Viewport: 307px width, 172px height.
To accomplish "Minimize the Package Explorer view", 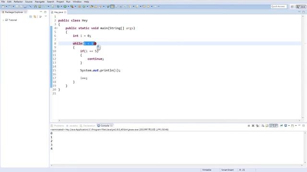I will pos(41,12).
